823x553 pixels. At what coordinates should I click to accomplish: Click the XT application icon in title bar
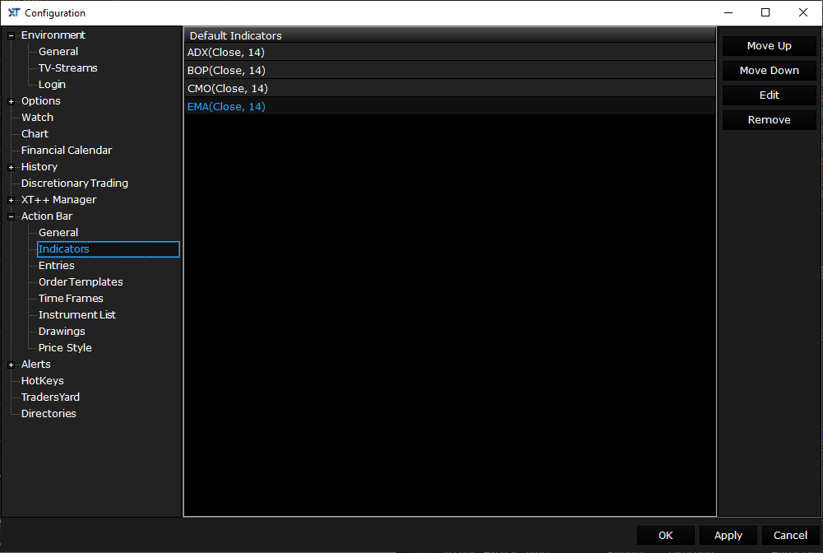click(13, 12)
